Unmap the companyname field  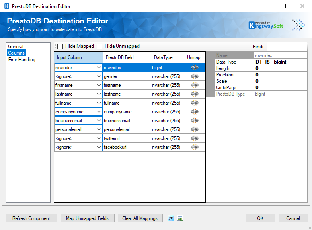[195, 112]
